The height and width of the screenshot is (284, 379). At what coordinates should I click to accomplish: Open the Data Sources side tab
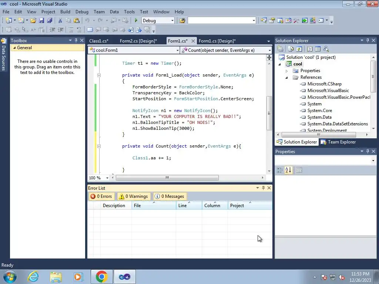(x=3, y=54)
